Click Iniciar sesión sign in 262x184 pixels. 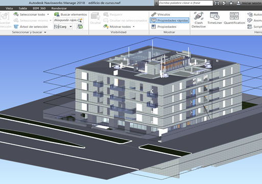coord(249,3)
